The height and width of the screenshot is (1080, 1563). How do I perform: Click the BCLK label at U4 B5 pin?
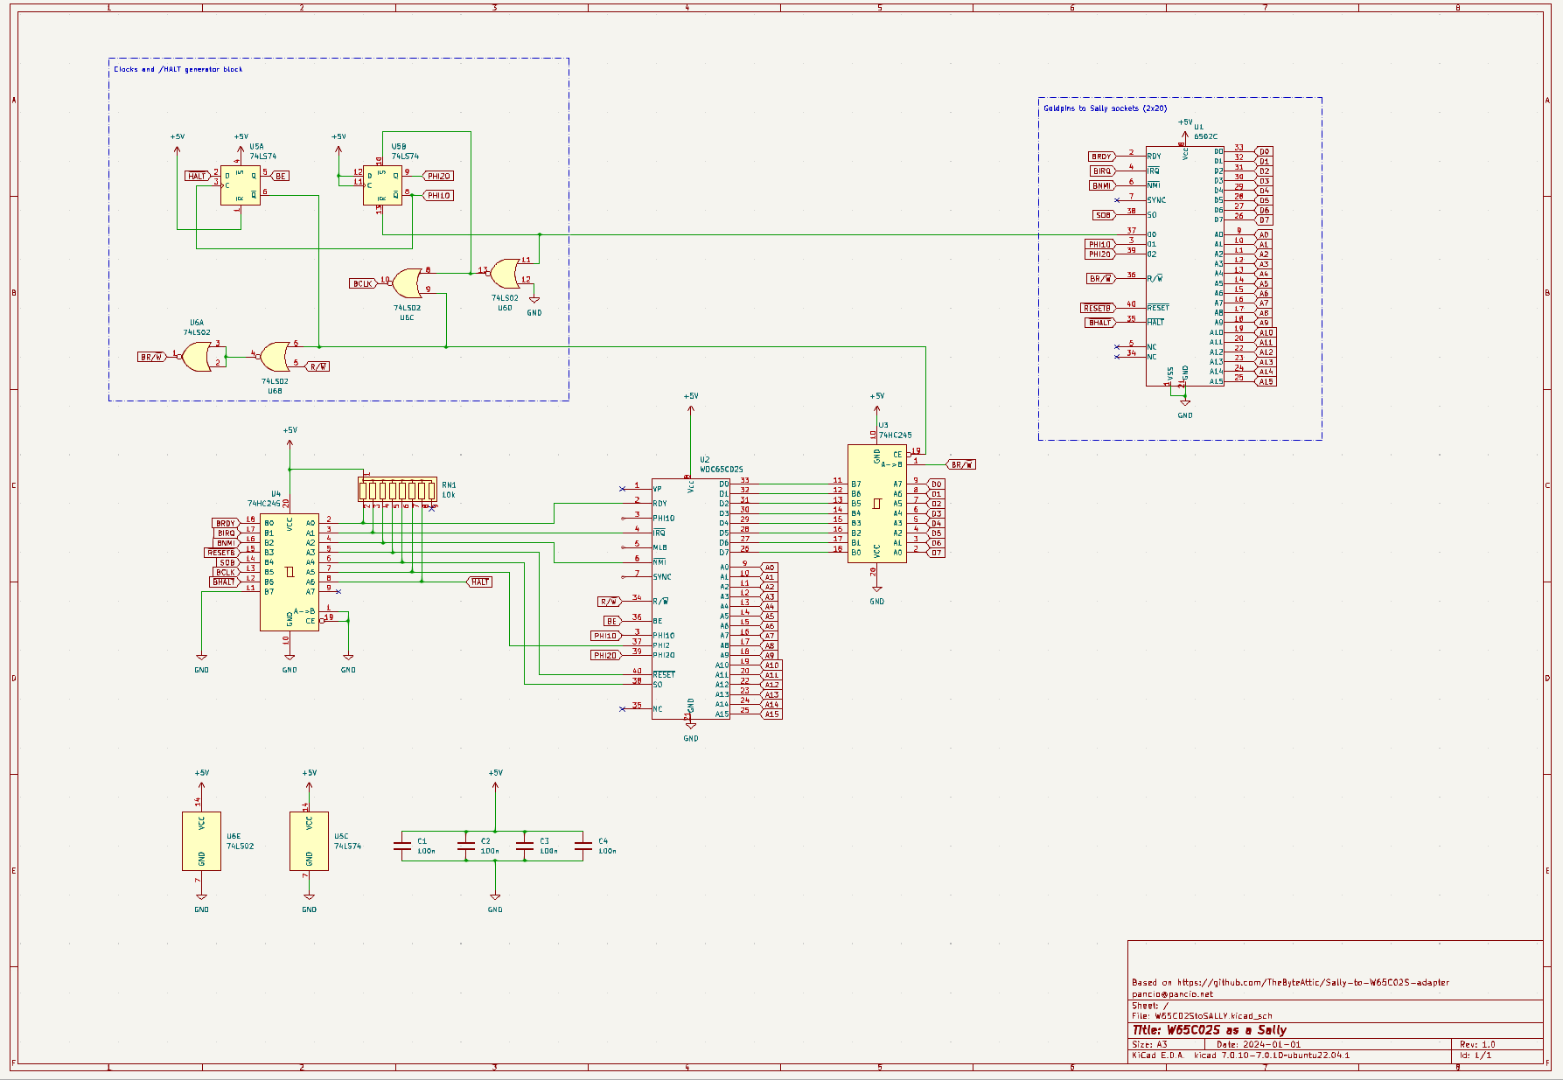point(226,572)
